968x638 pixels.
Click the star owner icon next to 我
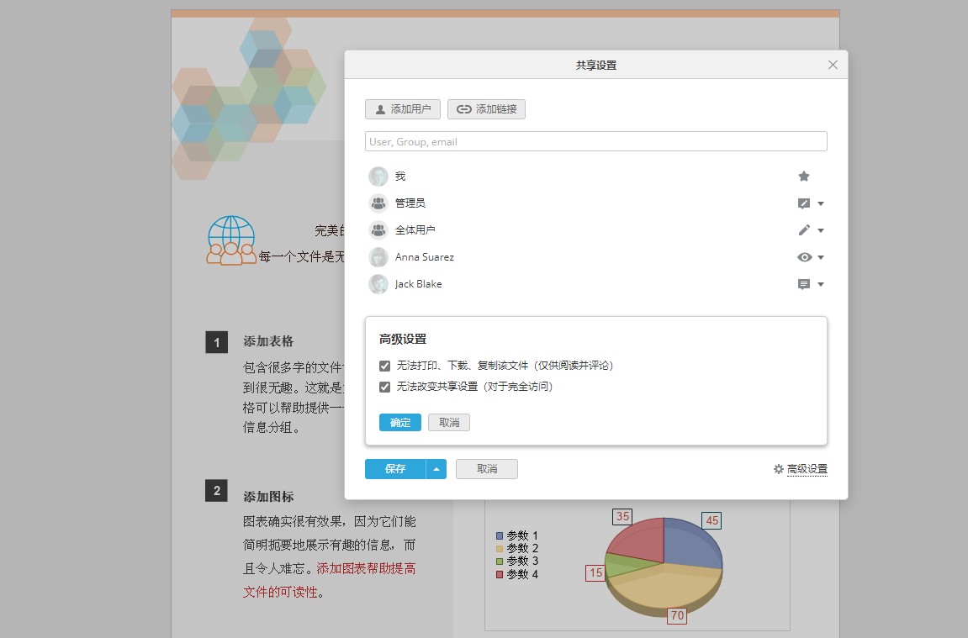[803, 176]
